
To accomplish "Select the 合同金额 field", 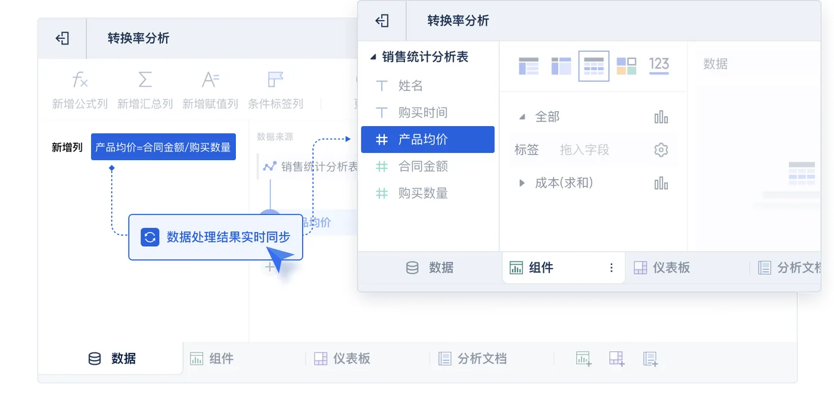I will 428,167.
